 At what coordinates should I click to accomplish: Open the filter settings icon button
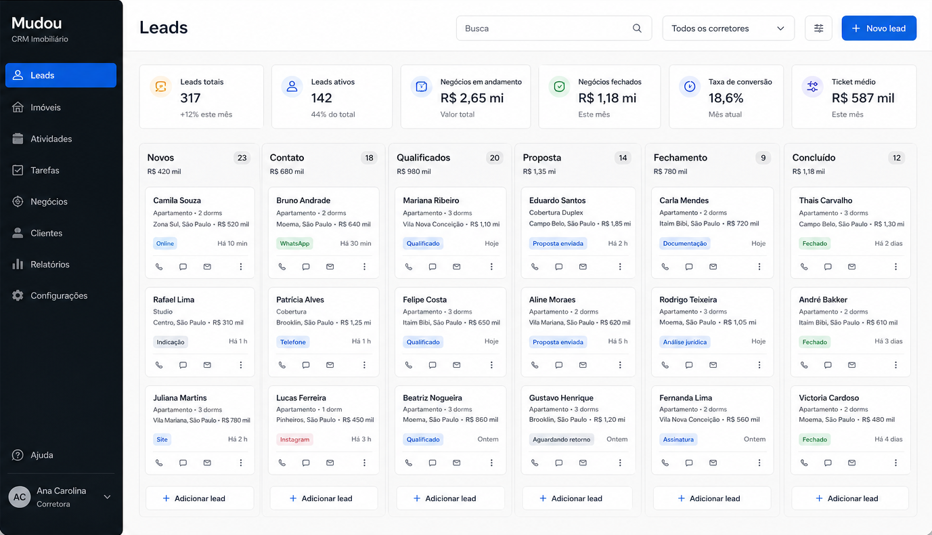pos(818,28)
